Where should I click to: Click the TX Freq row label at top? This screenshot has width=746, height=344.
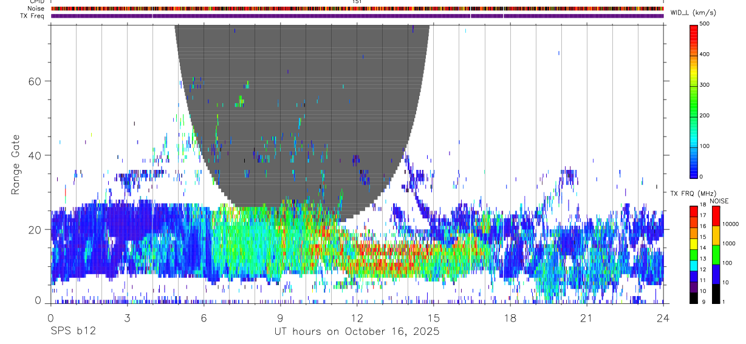(32, 15)
